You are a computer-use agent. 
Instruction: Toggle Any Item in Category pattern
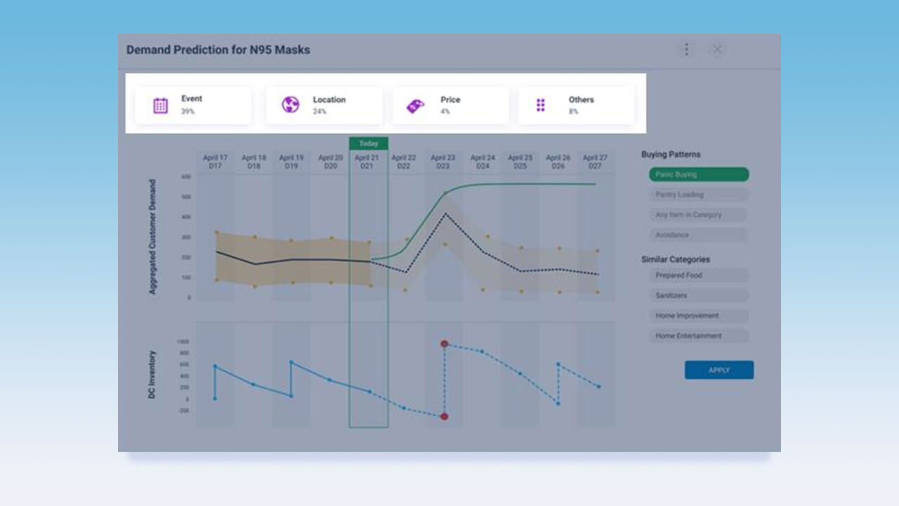click(x=699, y=215)
